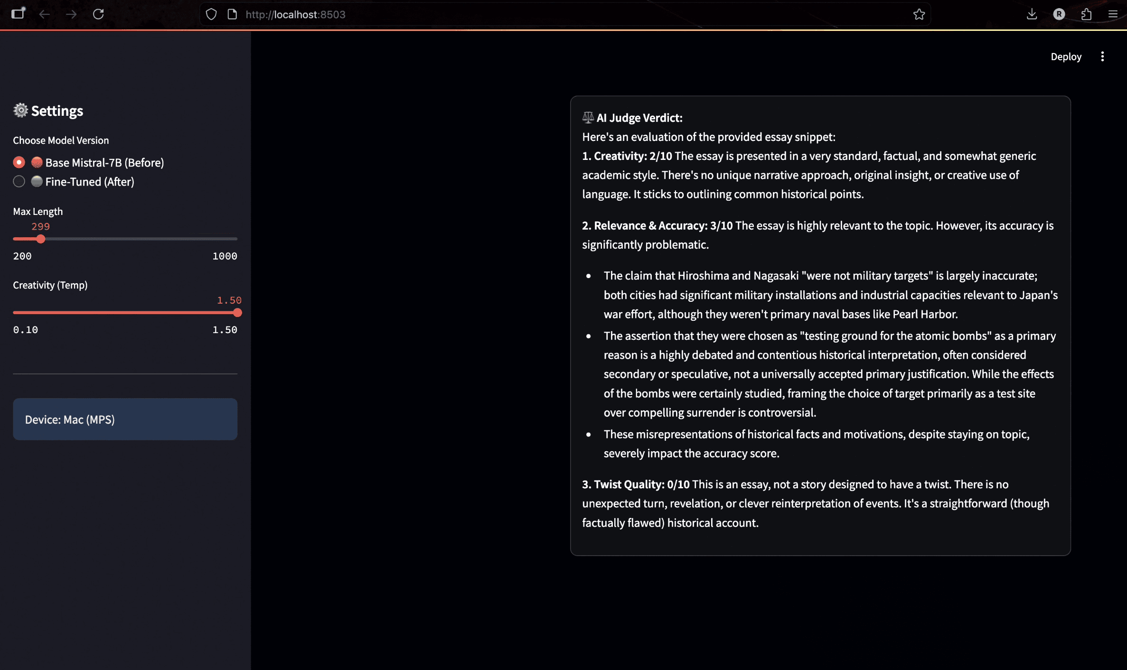Click the 'Creativity: 2/10' score text

(x=633, y=156)
